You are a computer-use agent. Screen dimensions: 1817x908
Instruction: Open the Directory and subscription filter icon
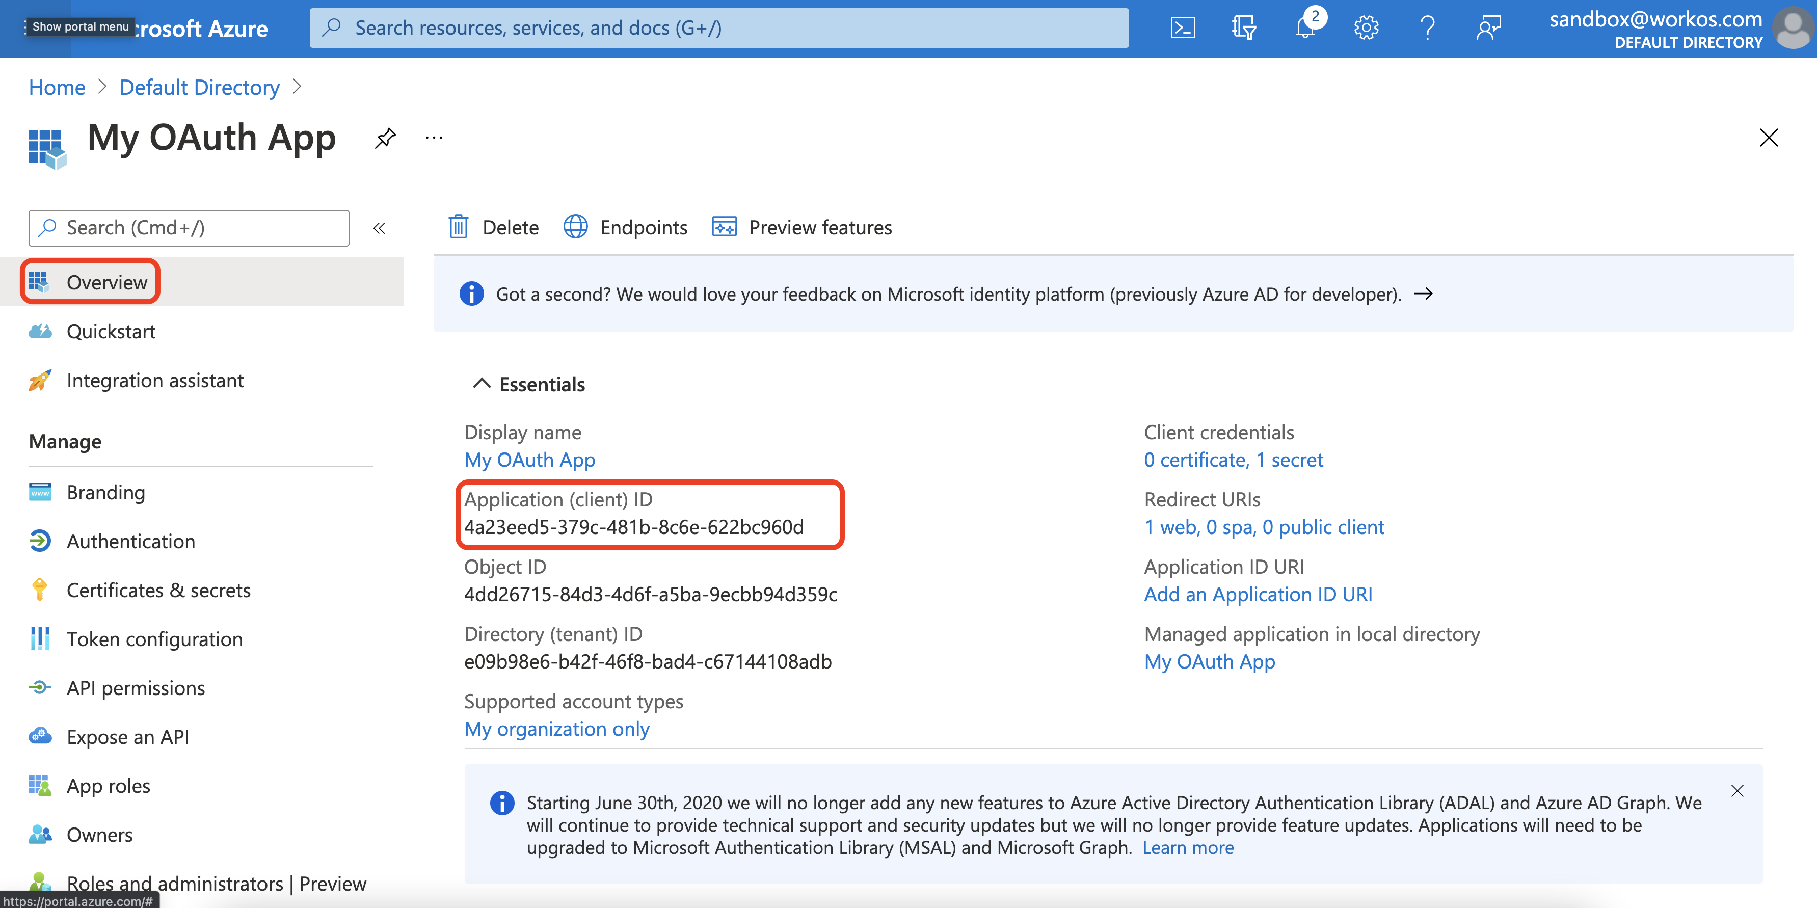pyautogui.click(x=1244, y=28)
